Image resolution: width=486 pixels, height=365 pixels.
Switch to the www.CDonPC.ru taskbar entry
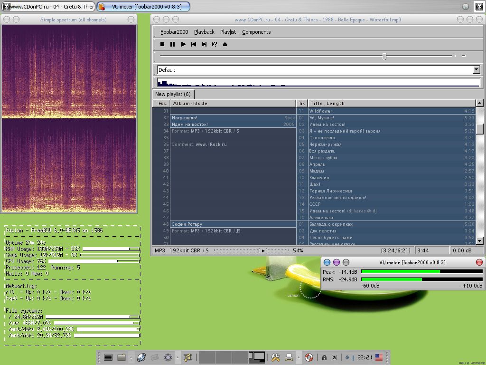pyautogui.click(x=48, y=7)
